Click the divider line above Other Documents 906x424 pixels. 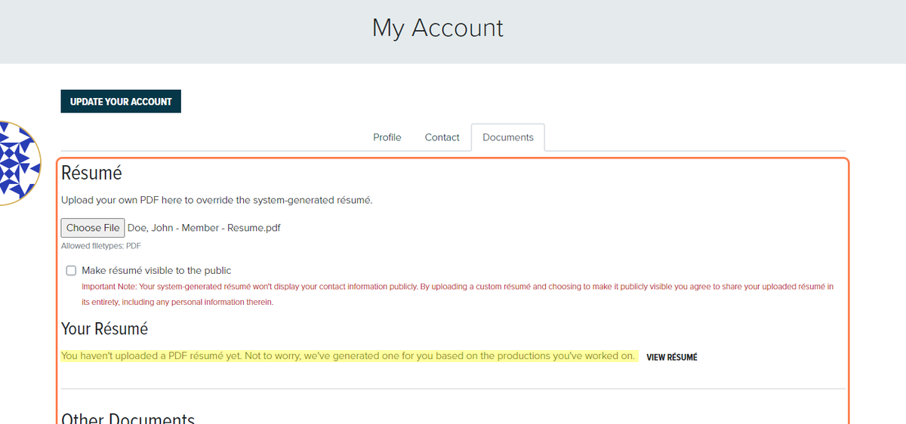[x=453, y=389]
